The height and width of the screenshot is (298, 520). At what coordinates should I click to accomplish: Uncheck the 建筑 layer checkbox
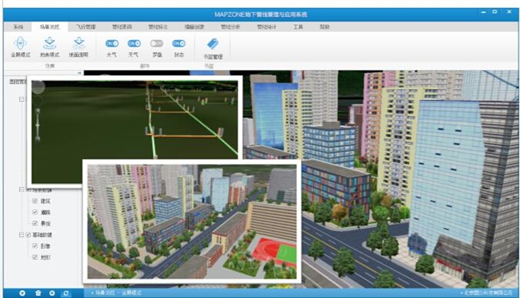click(x=35, y=201)
